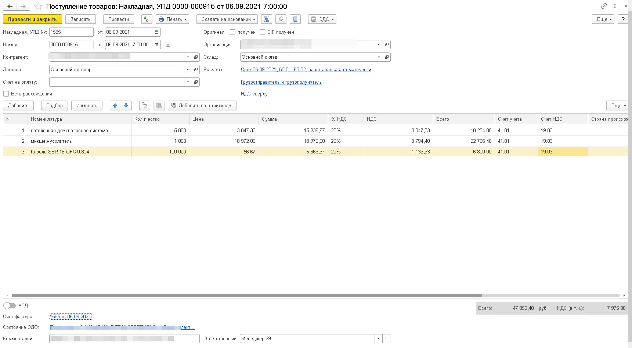
Task: Click % НДС column header
Action: (346, 119)
